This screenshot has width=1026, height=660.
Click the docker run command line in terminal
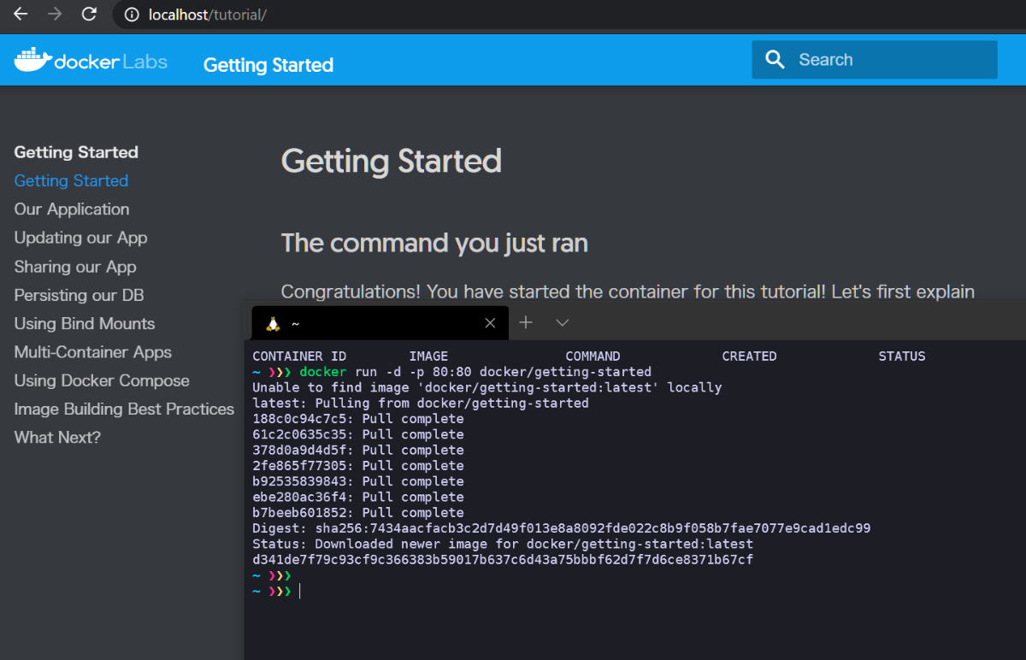coord(452,372)
